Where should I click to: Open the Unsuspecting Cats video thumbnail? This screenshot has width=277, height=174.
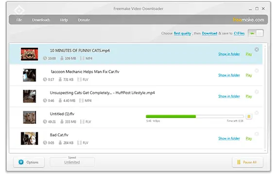pyautogui.click(x=29, y=96)
